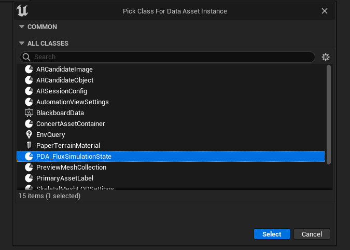Click the EnvQuery pin icon
This screenshot has width=350, height=250.
pyautogui.click(x=29, y=134)
